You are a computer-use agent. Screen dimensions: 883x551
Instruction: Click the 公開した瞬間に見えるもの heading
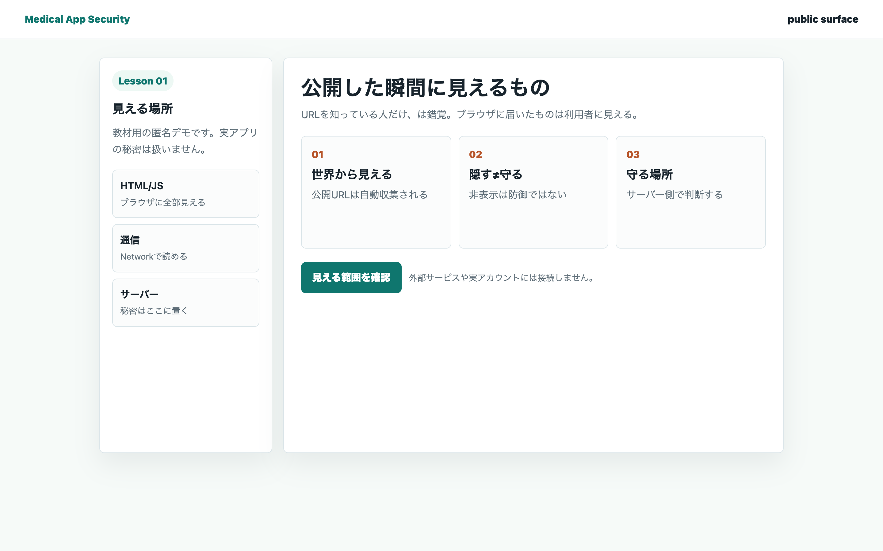click(x=426, y=88)
